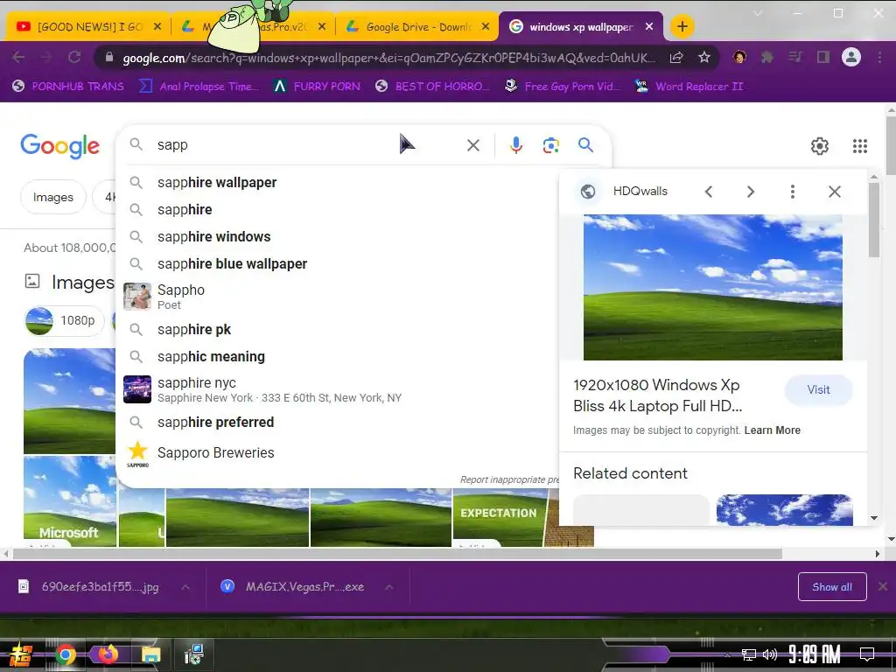Bookmark this page with star icon
Image resolution: width=896 pixels, height=672 pixels.
704,57
